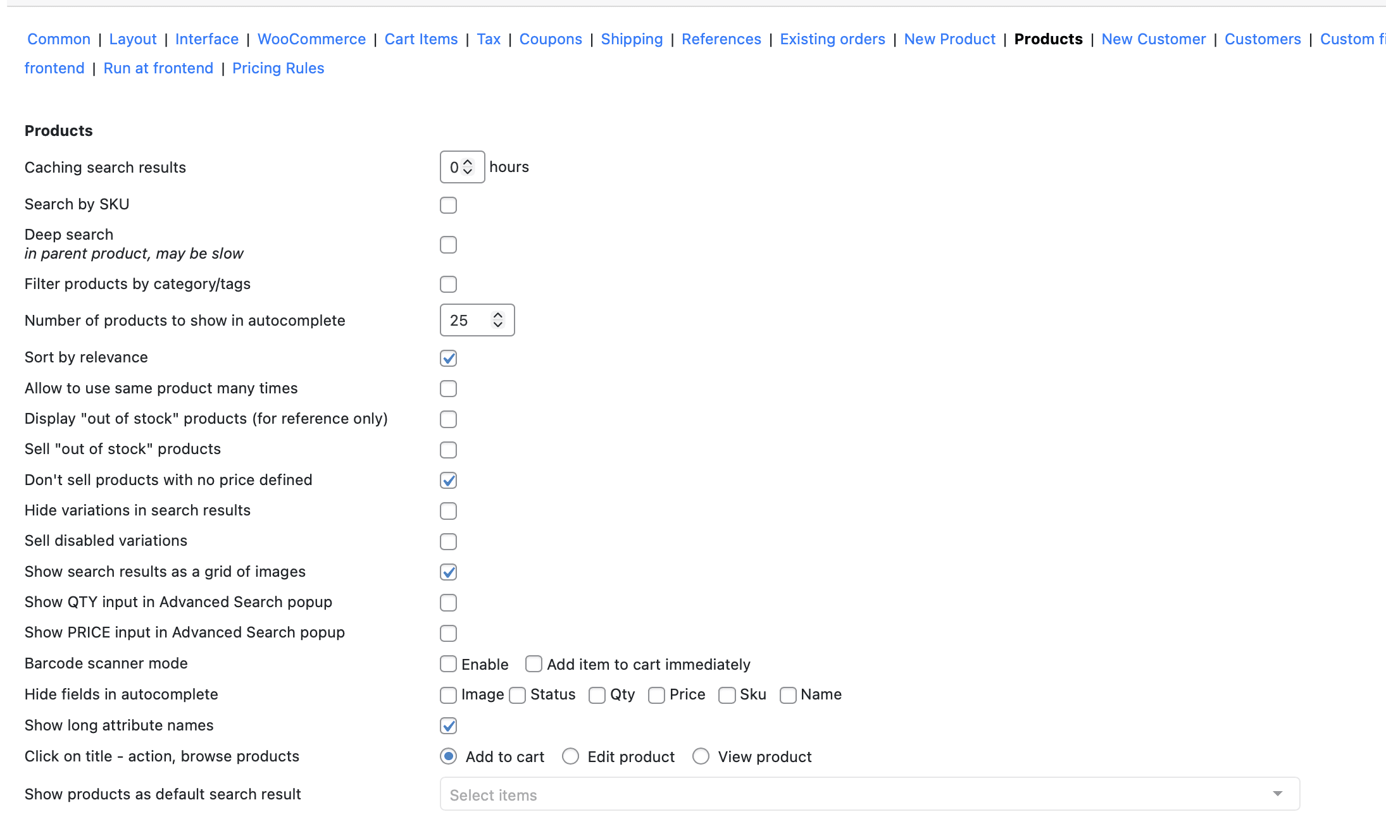Uncheck Sort by relevance
The width and height of the screenshot is (1386, 831).
448,358
